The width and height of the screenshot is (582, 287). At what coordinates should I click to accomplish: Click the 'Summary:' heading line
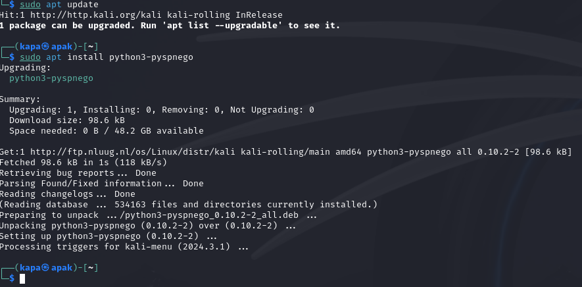[x=20, y=99]
